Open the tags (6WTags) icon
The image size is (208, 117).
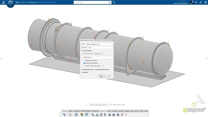coord(114,2)
